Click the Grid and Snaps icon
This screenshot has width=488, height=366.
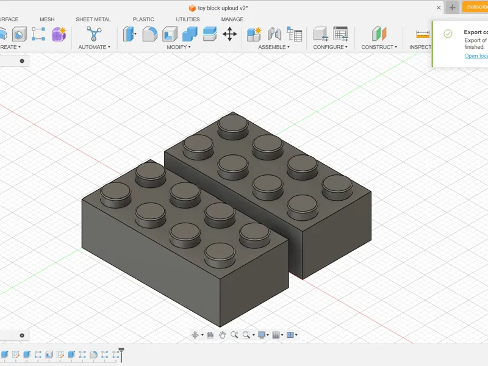[x=276, y=335]
